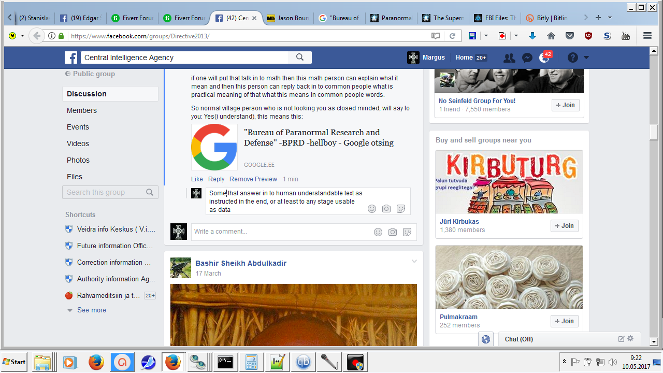Expand See more under Shortcuts
663x373 pixels.
tap(92, 310)
